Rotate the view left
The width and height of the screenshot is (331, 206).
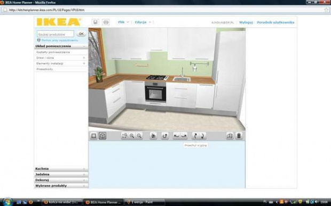(x=177, y=136)
